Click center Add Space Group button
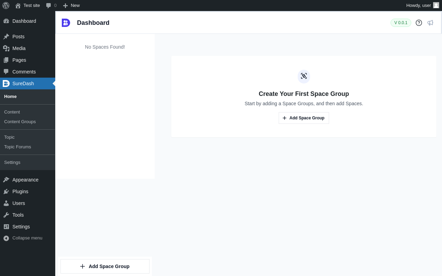442x276 pixels. pyautogui.click(x=304, y=118)
